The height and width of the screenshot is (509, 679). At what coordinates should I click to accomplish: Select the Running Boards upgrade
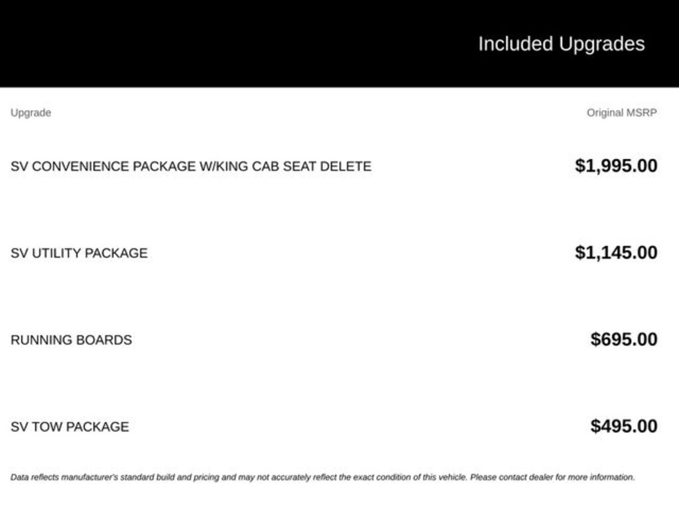click(x=72, y=340)
